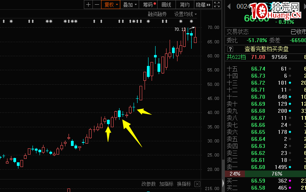The width and height of the screenshot is (306, 192).
Task: Select the 画线 drawing tool
Action: [x=166, y=4]
